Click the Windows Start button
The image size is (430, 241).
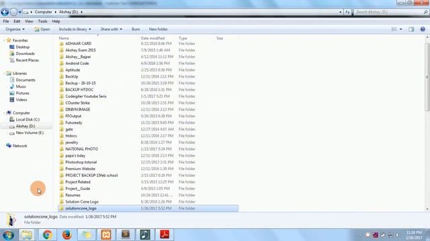point(8,235)
